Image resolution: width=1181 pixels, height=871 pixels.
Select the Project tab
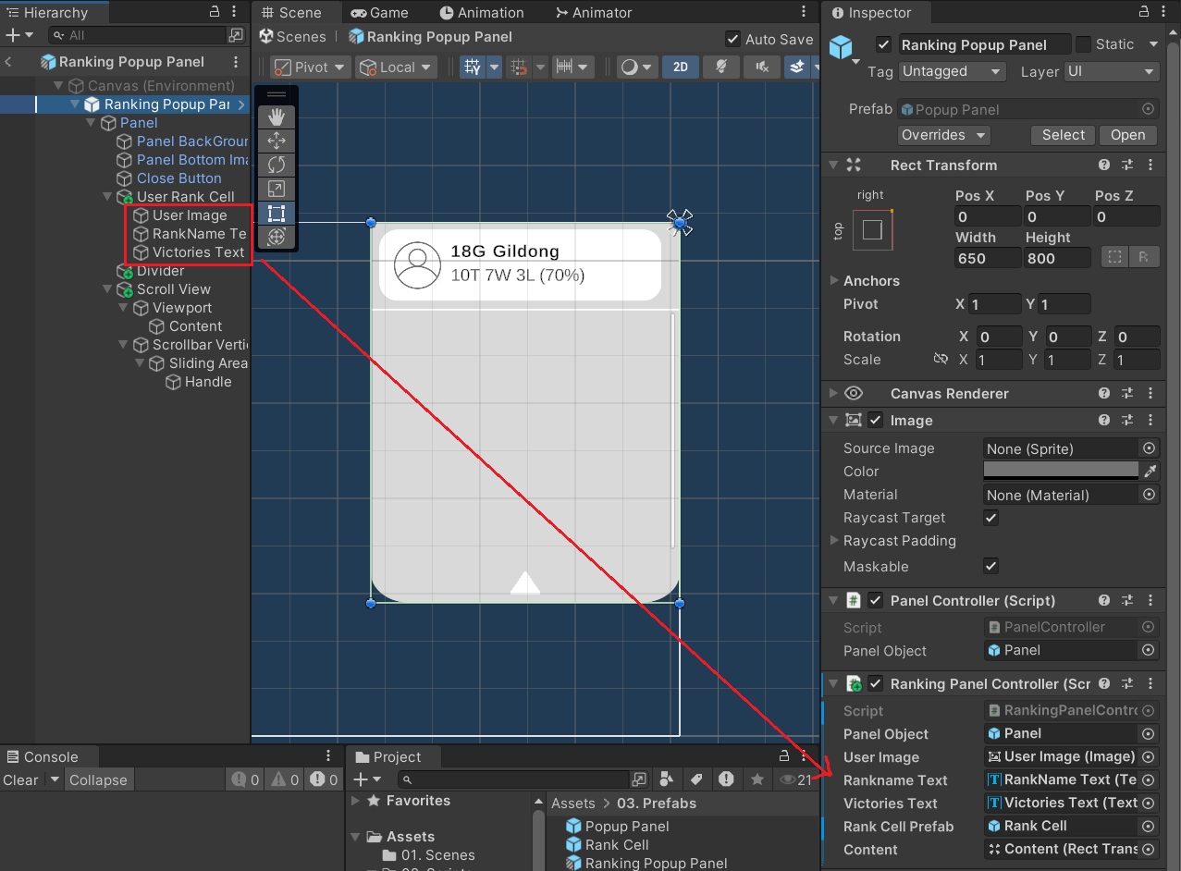(x=388, y=756)
